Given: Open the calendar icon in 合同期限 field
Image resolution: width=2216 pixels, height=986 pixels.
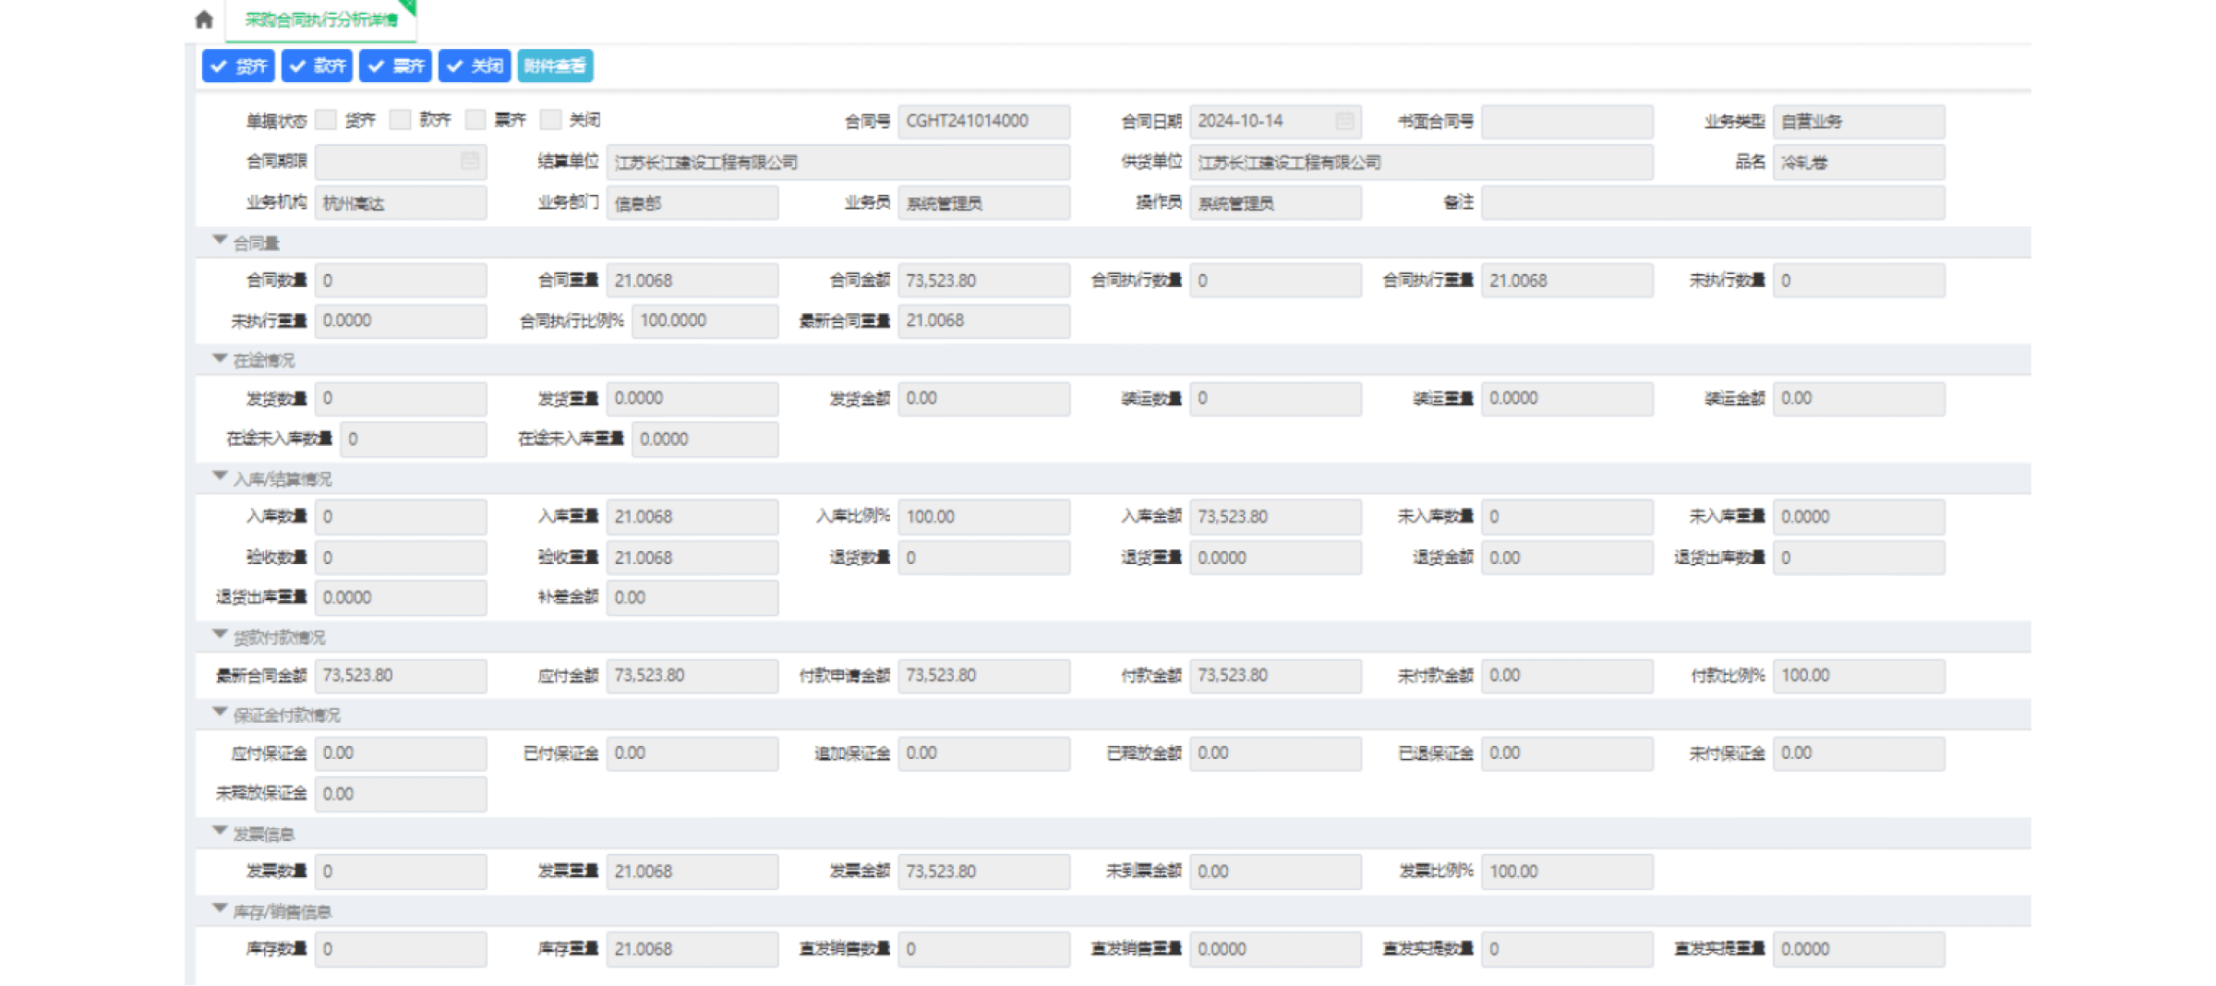Looking at the screenshot, I should 469,162.
